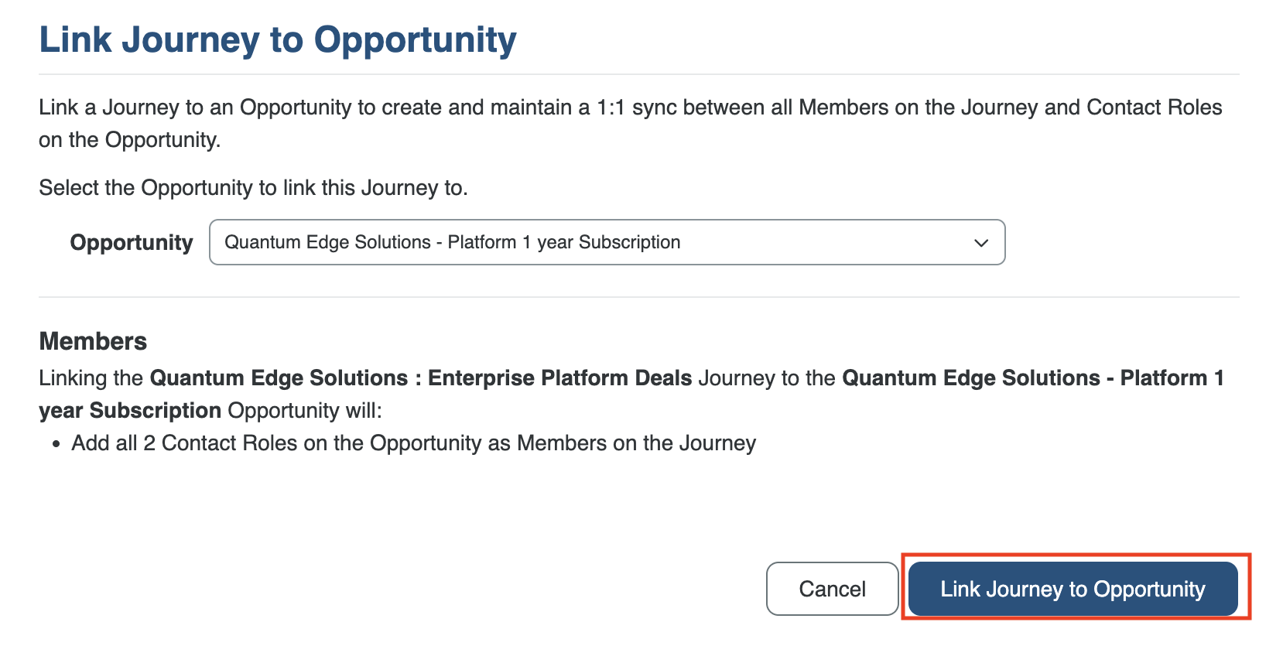Viewport: 1283px width, 646px height.
Task: Click the bullet point marker in Members list
Action: coord(56,444)
